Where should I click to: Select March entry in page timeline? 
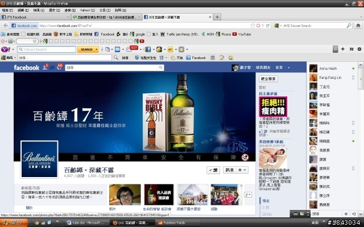tap(266, 208)
